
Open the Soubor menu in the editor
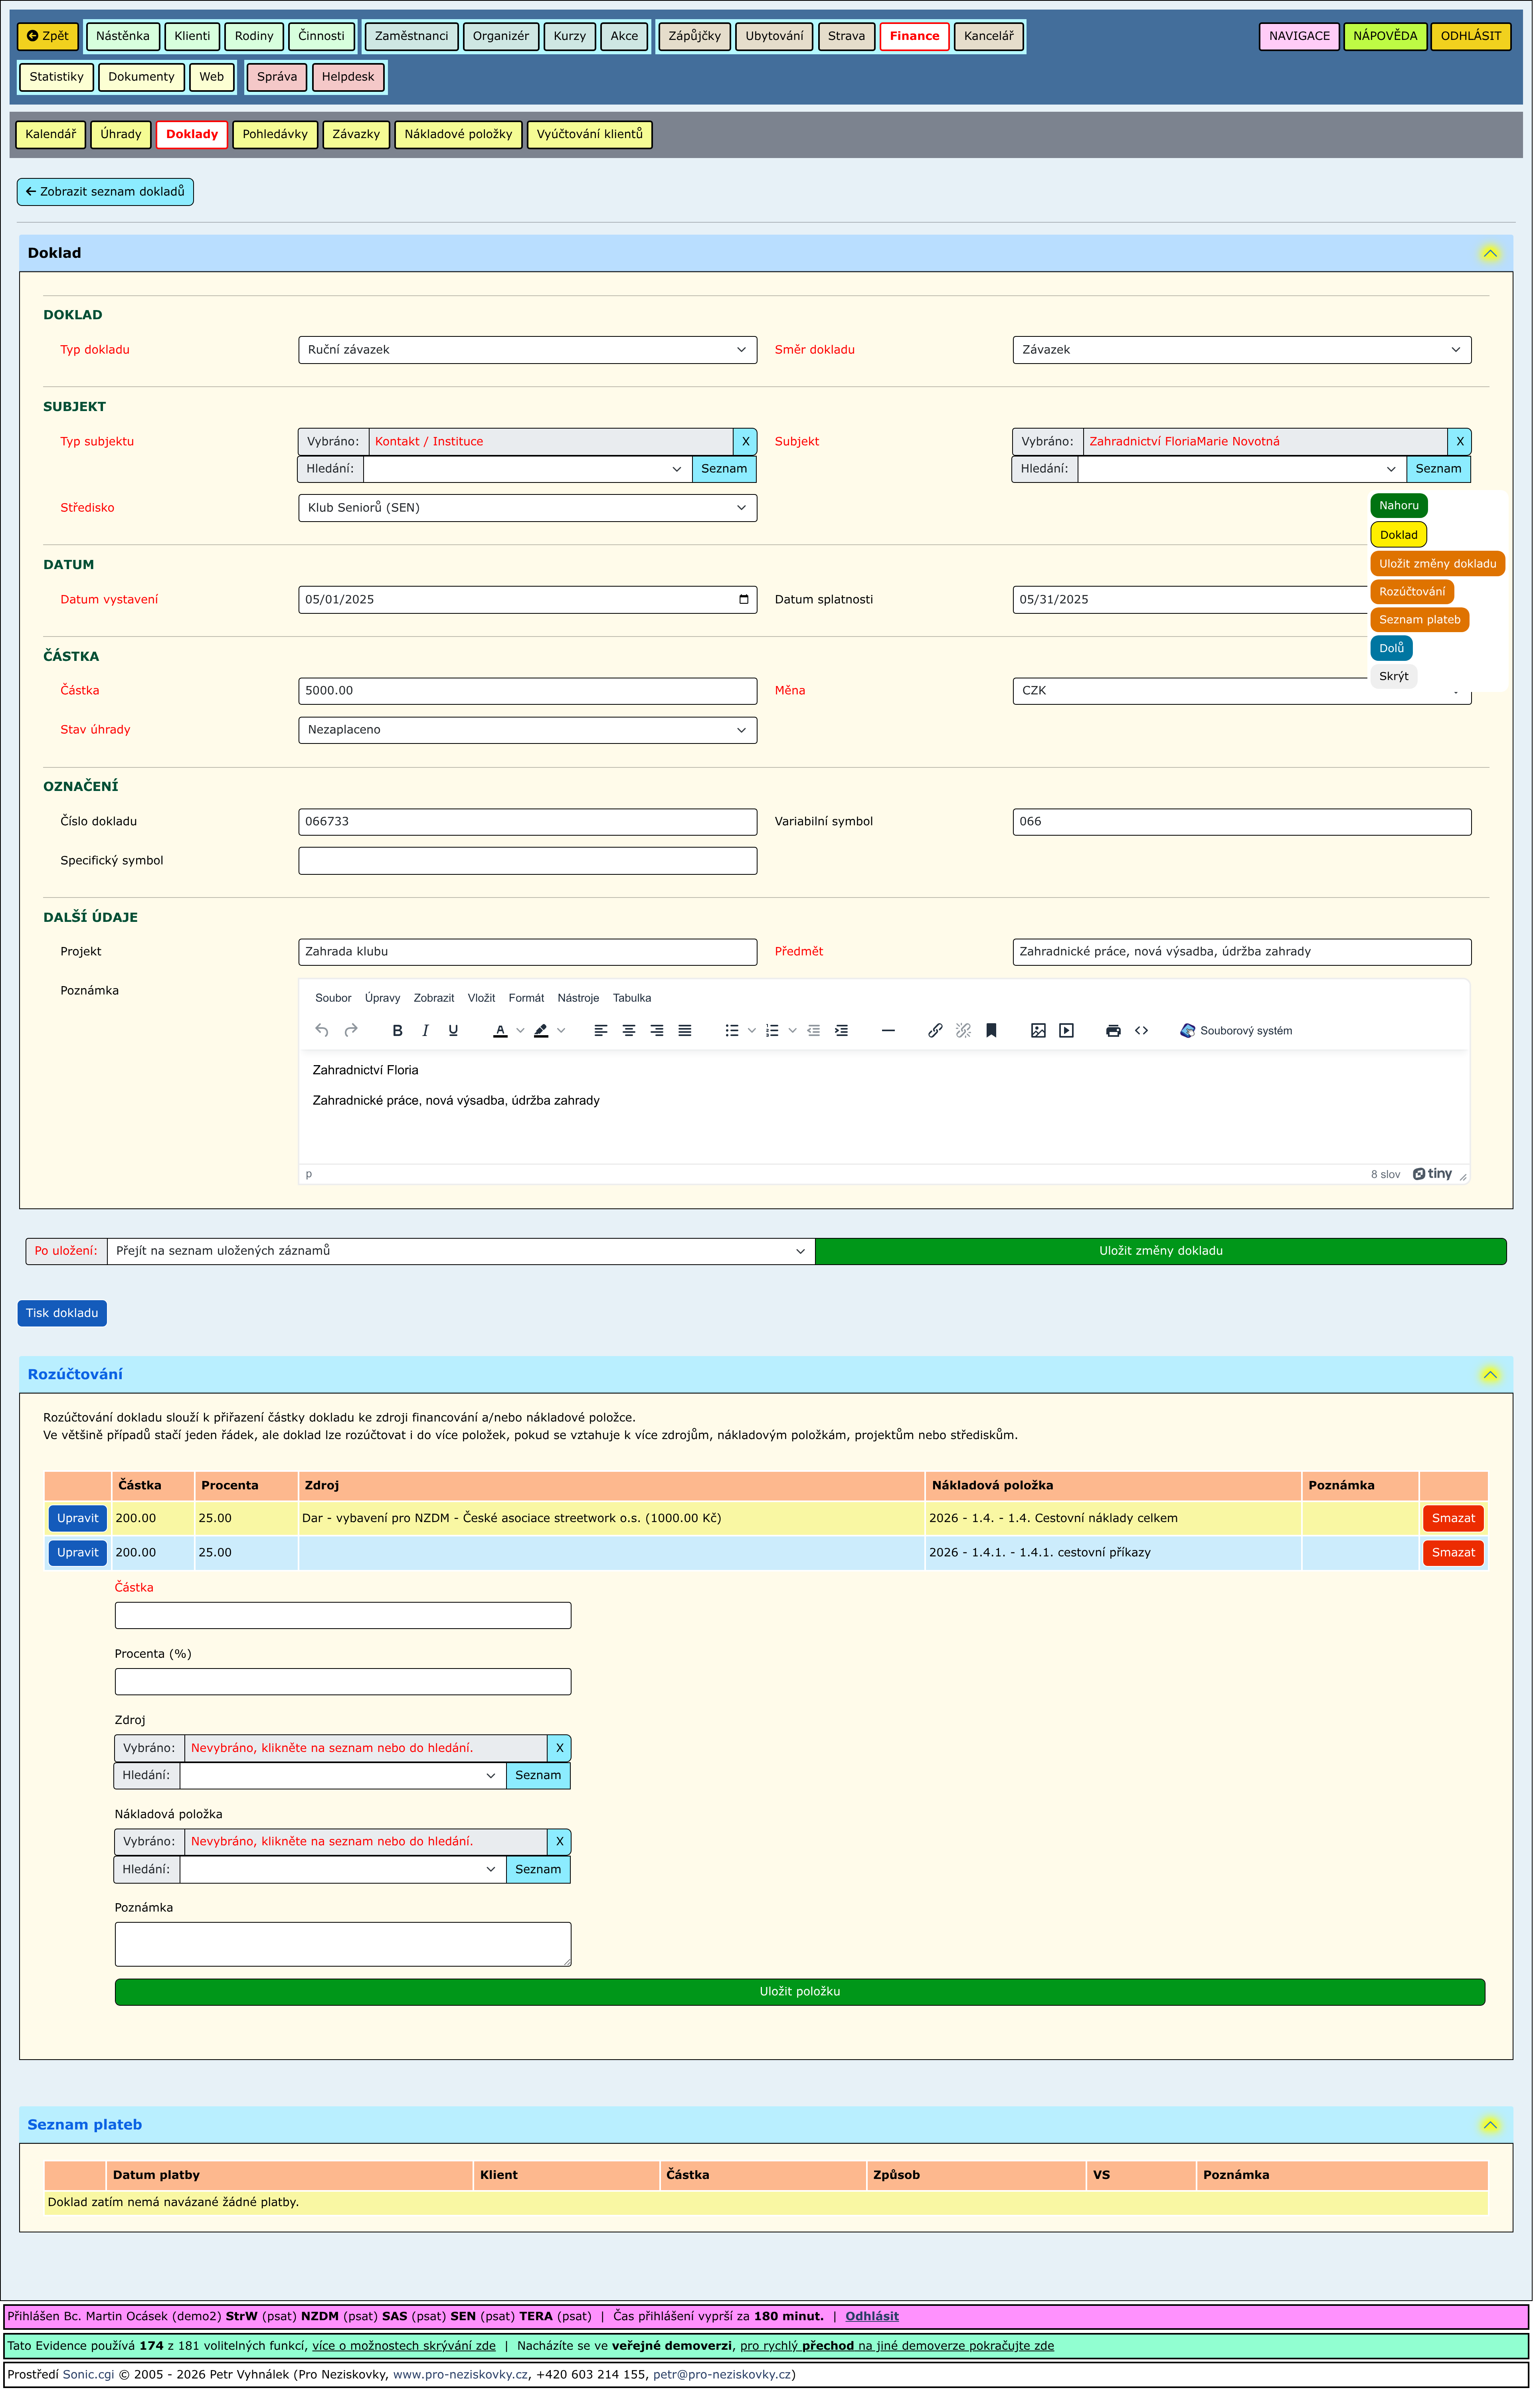[333, 998]
